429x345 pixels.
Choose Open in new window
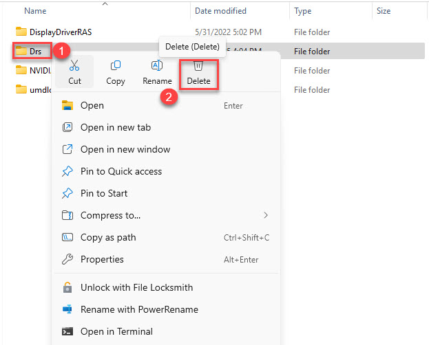click(x=125, y=149)
